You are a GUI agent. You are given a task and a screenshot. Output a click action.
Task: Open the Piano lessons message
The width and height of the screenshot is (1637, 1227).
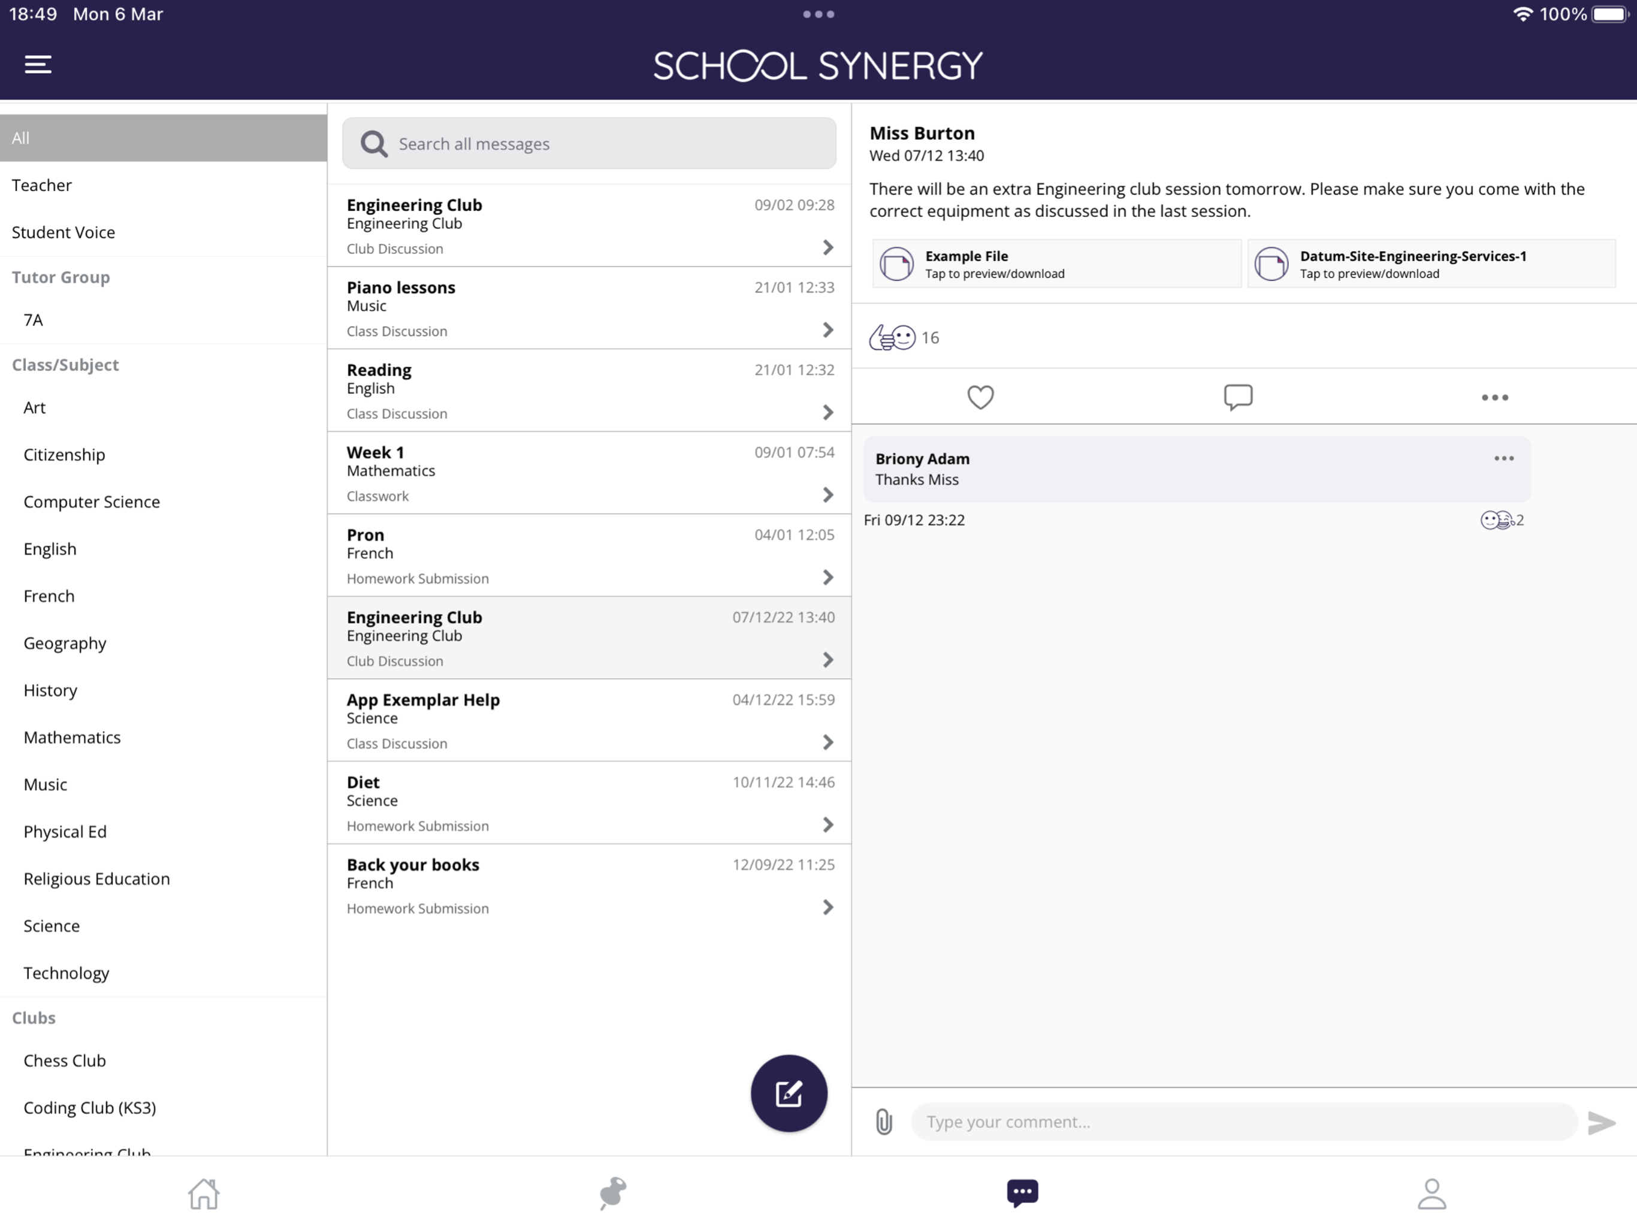point(590,308)
